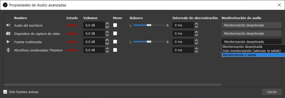Decrease volume for Micrófono condensador Phantom
The height and width of the screenshot is (98, 285).
[x=107, y=52]
